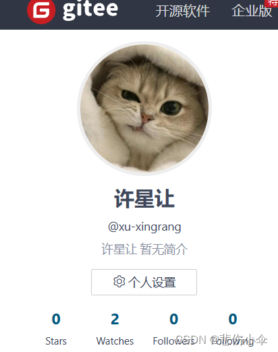Screen dimensions: 278x352
Task: Click the 许星让 display name heading
Action: click(144, 199)
